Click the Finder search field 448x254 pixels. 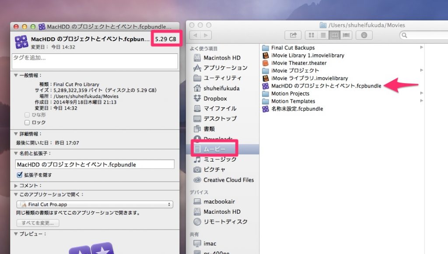coord(424,35)
